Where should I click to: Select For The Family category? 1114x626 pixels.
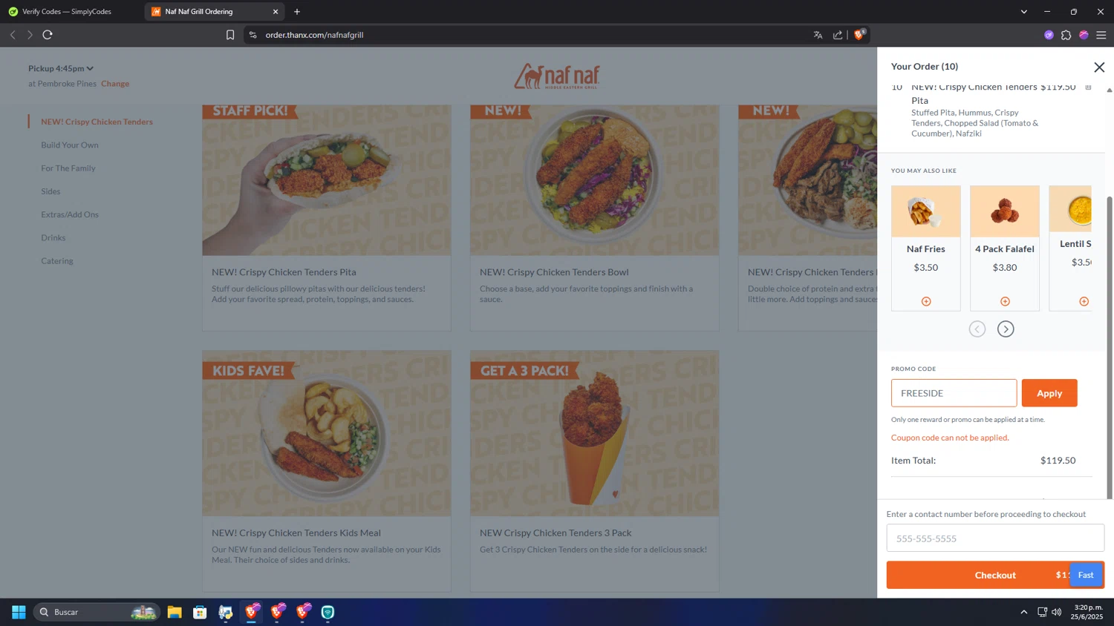click(68, 168)
